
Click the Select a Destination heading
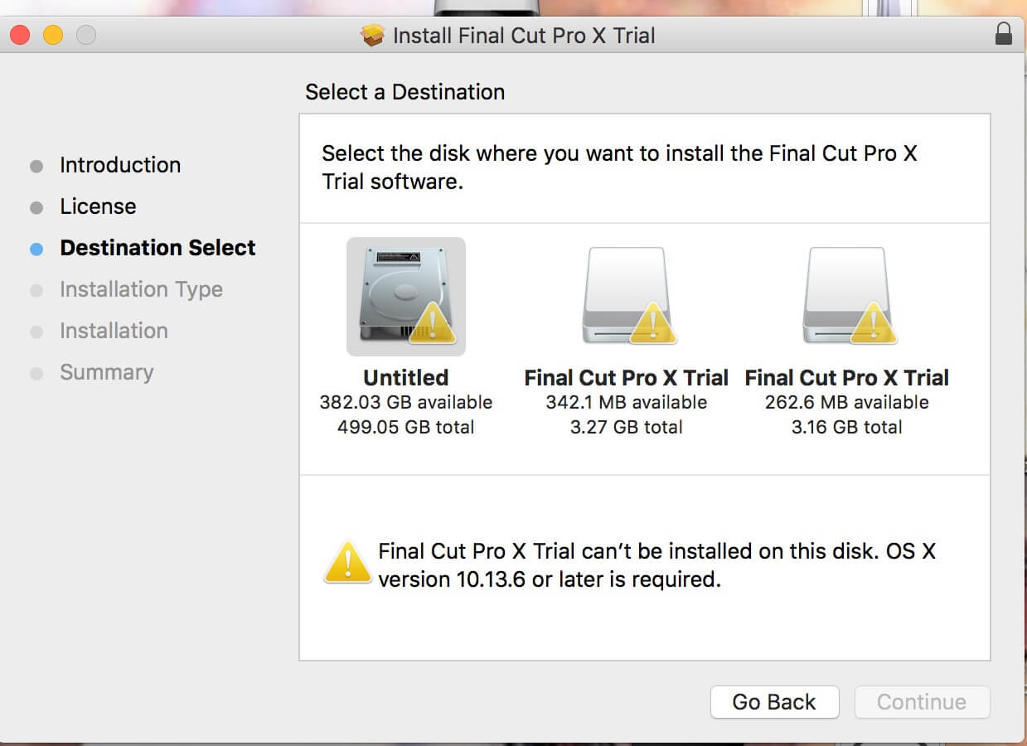[x=405, y=92]
